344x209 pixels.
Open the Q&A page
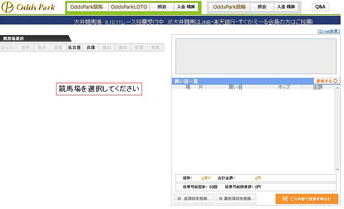click(320, 7)
